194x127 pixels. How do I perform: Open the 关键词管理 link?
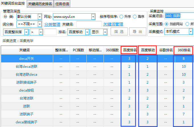113,24
